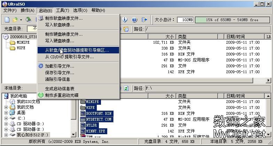Click the blue question mark Help icon

pos(134,20)
